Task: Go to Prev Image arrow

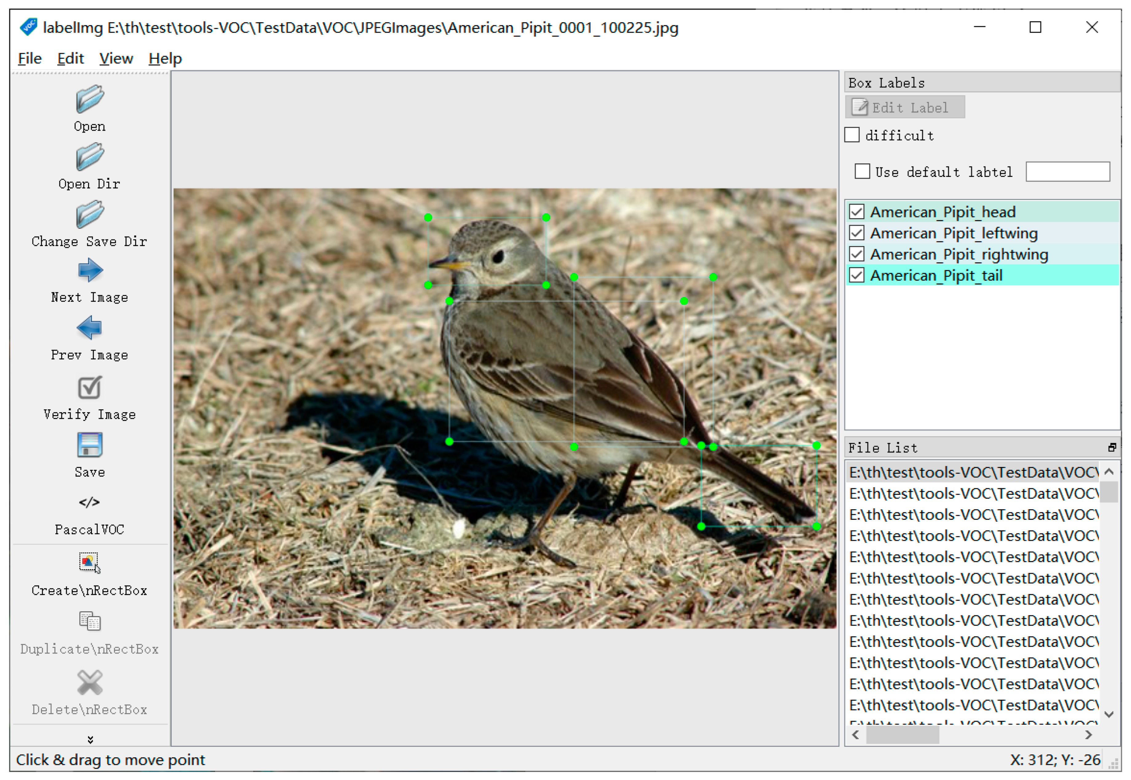Action: pyautogui.click(x=90, y=328)
